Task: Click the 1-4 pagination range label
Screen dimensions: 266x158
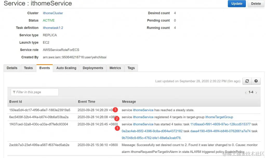Action: click(x=251, y=92)
